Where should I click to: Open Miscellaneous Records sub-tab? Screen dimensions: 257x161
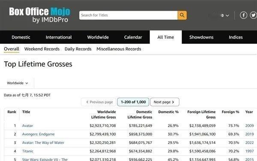click(119, 49)
